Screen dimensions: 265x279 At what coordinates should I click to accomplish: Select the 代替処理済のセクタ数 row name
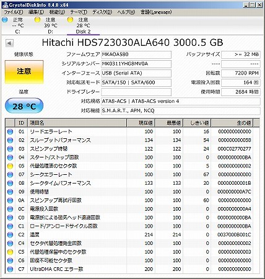click(x=53, y=166)
